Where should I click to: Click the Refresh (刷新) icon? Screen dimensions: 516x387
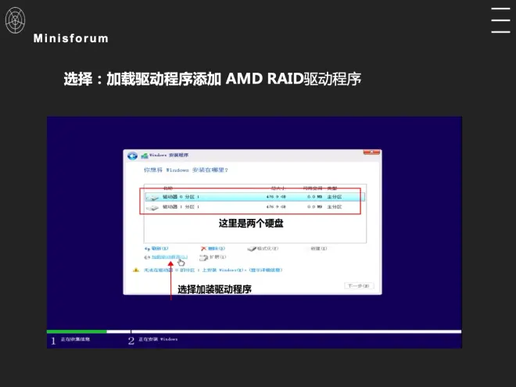point(147,249)
